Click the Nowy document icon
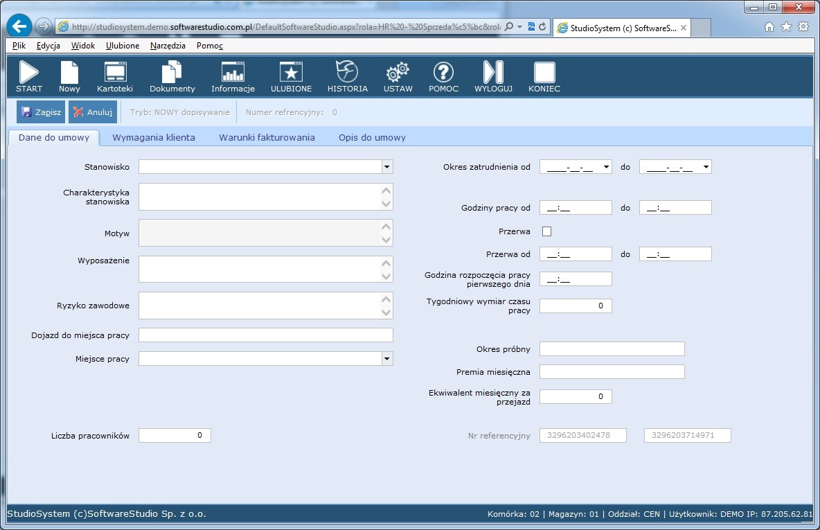This screenshot has width=820, height=530. point(69,76)
